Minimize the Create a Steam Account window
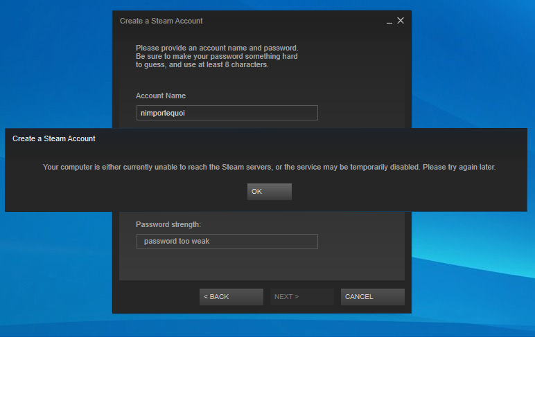This screenshot has width=535, height=398. 389,21
